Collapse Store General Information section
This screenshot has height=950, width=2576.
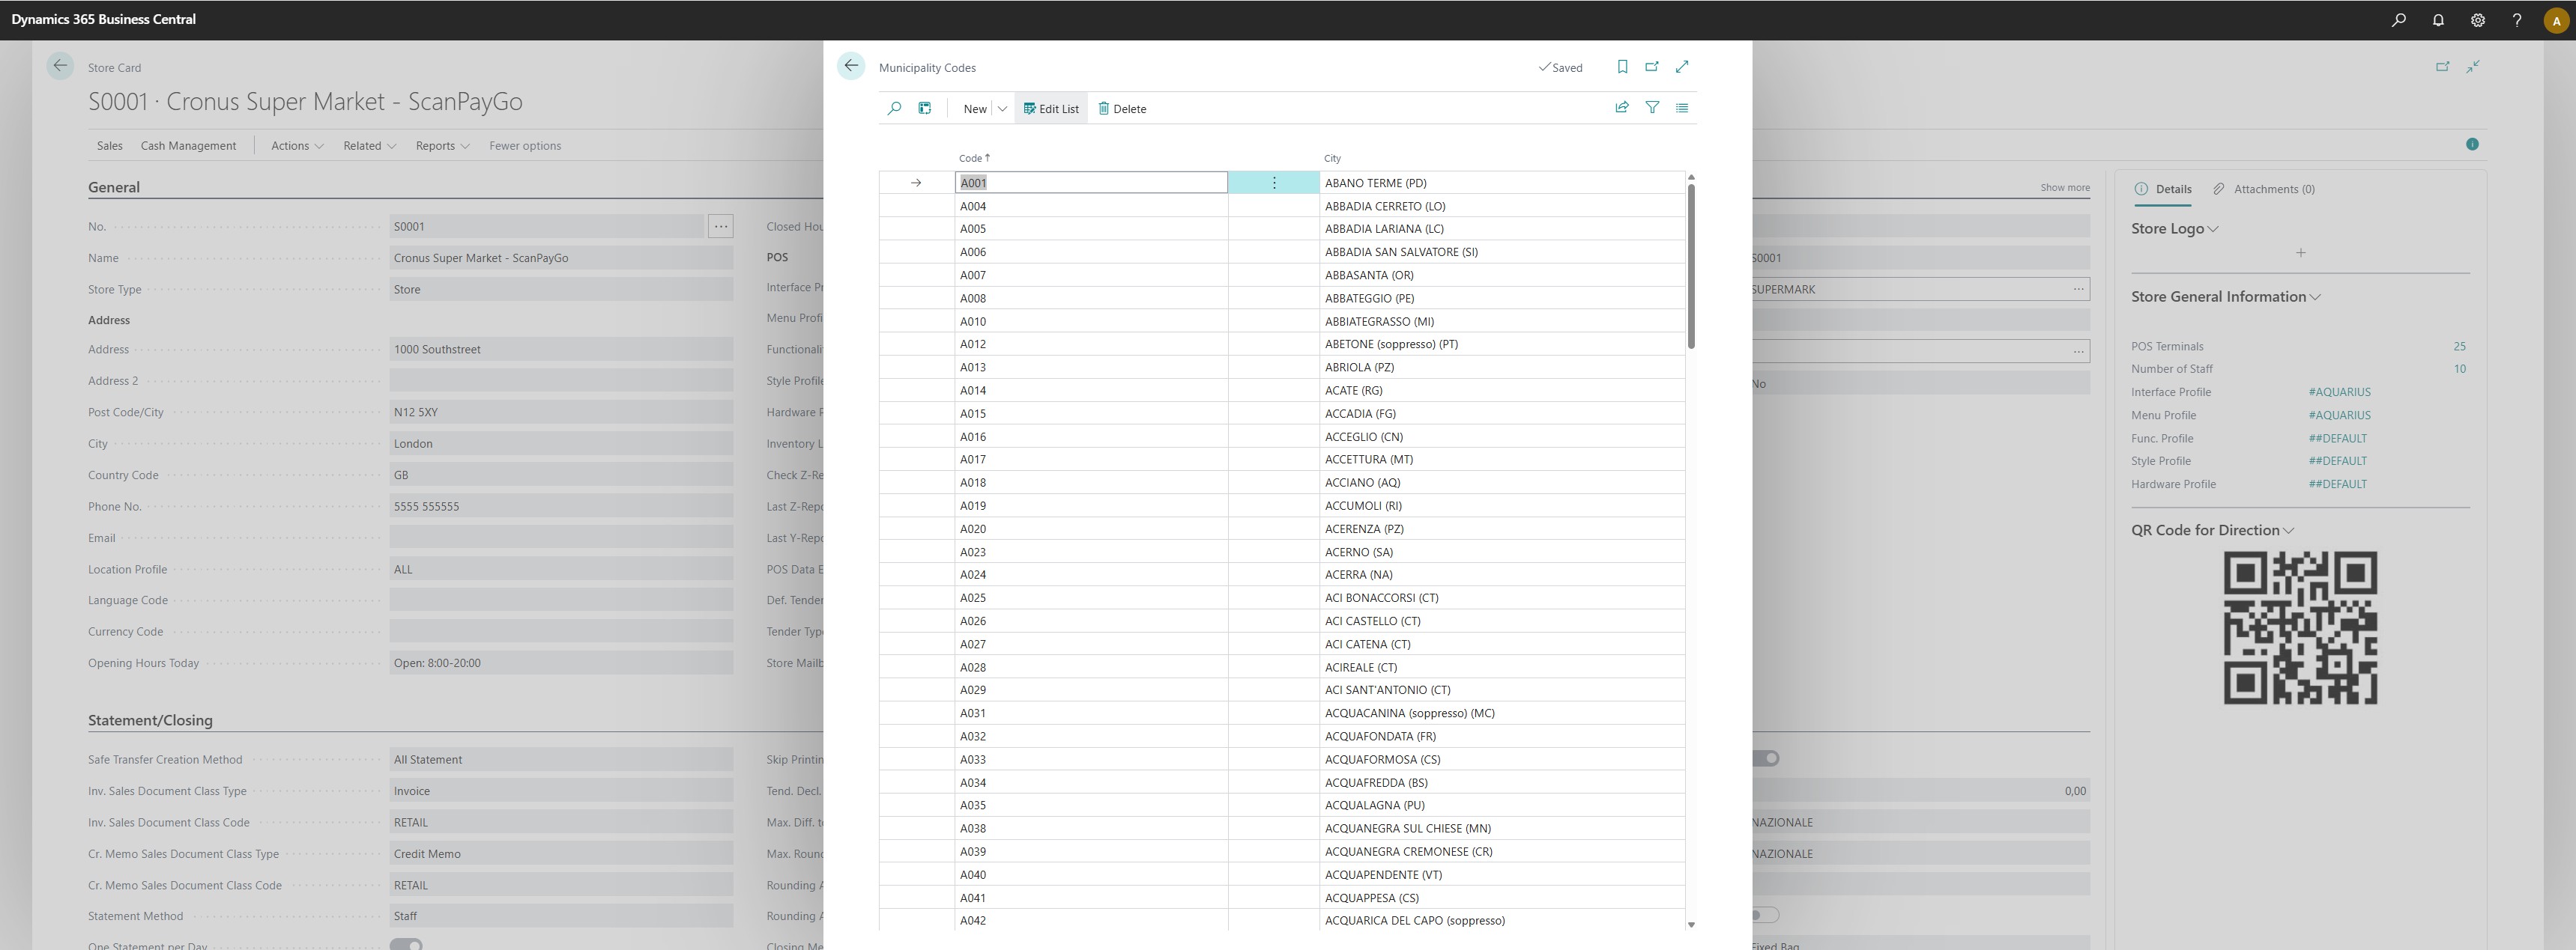coord(2225,296)
